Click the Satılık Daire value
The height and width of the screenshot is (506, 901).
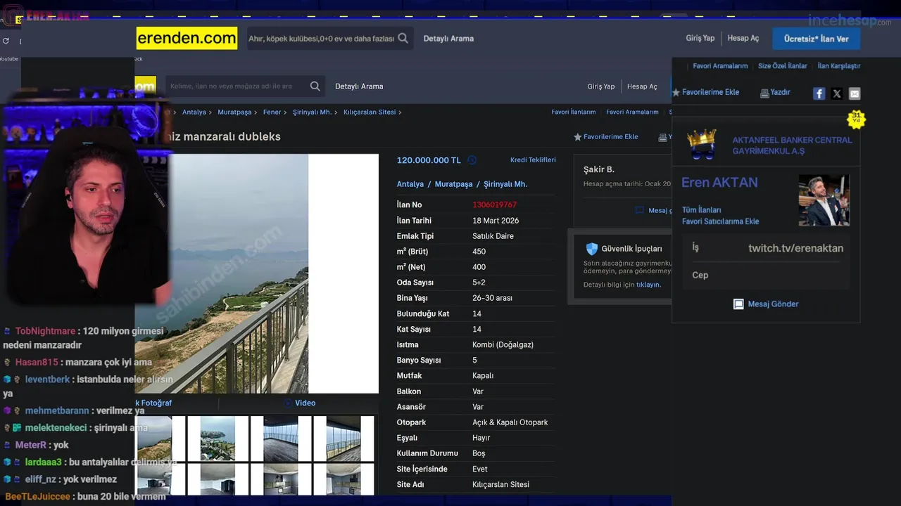493,236
